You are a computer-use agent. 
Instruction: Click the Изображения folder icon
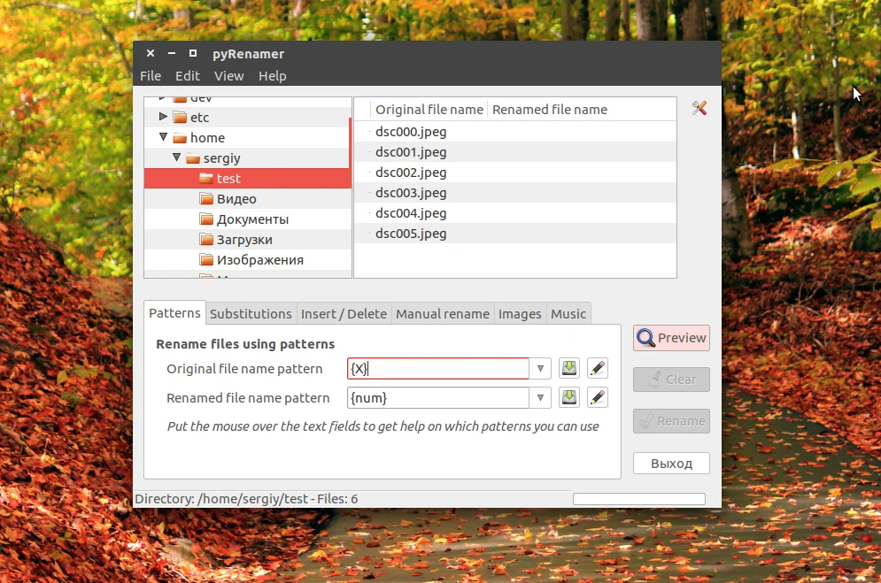tap(207, 260)
